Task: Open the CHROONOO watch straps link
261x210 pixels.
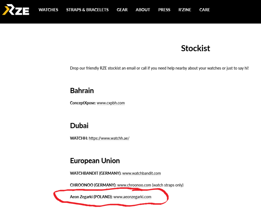Action: [x=134, y=185]
